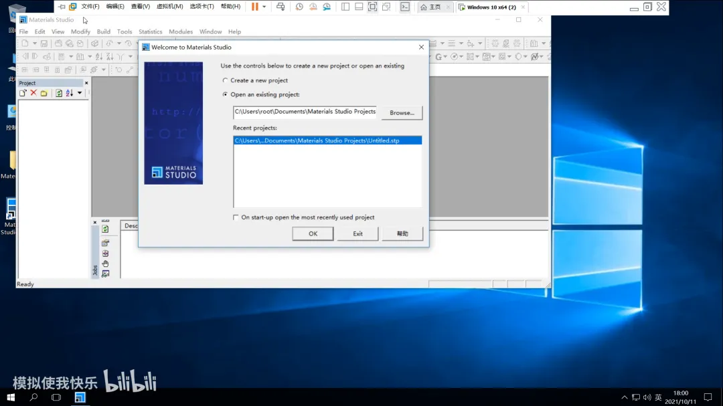Select the Untitled.stp recent project entry
This screenshot has height=406, width=723.
coord(327,140)
